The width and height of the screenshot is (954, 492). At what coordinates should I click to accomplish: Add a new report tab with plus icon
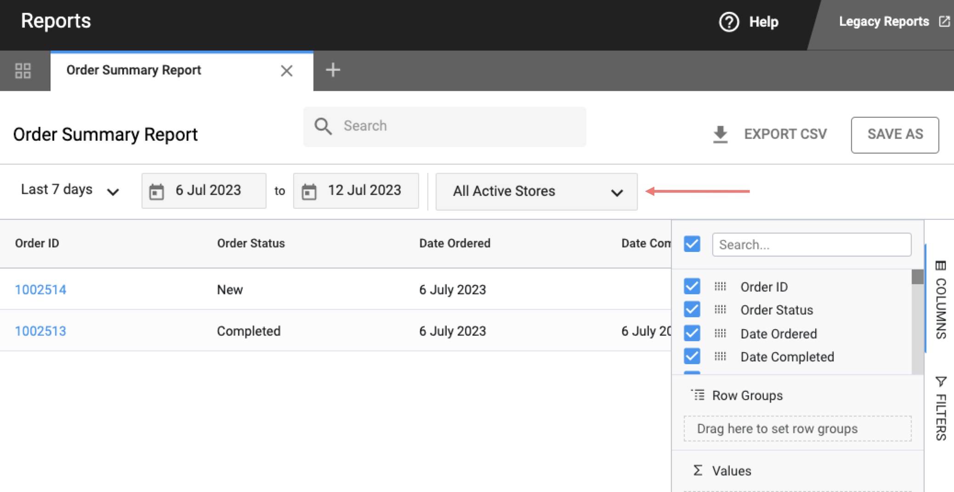coord(333,70)
